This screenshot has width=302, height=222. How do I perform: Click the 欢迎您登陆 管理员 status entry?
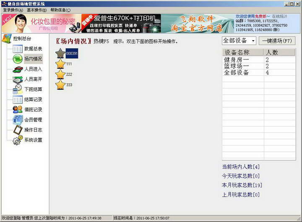pos(52,218)
